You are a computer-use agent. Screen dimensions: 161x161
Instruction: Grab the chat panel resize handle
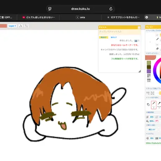coord(139,71)
